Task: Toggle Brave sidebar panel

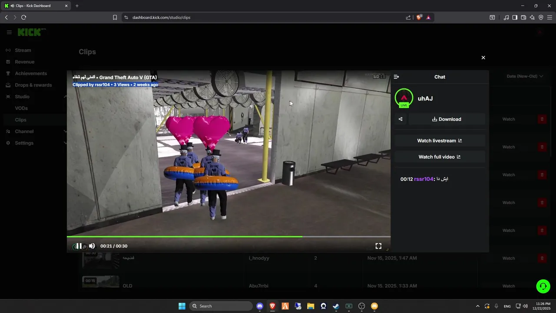Action: pyautogui.click(x=515, y=17)
